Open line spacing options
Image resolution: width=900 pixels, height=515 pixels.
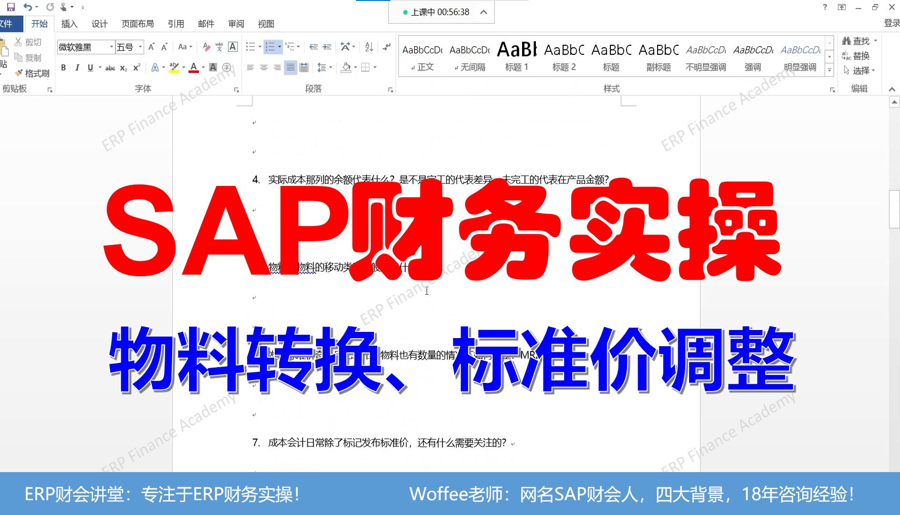click(322, 68)
